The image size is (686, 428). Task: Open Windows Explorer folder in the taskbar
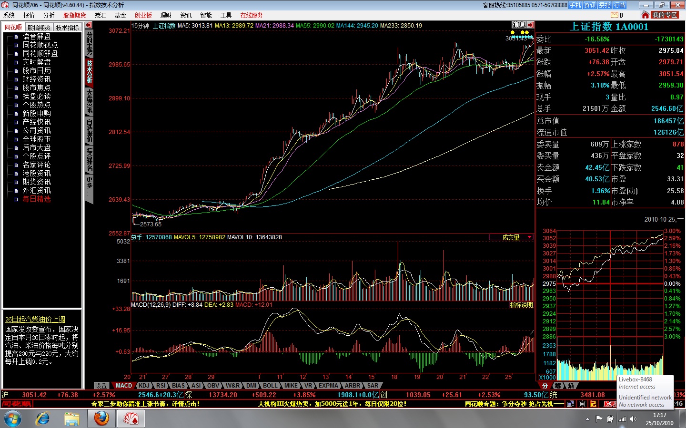72,418
